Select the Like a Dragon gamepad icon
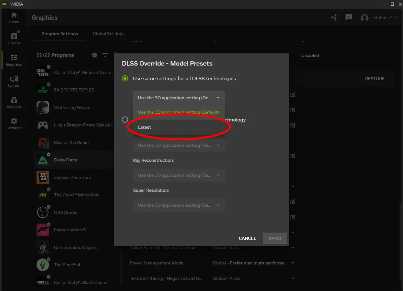The image size is (403, 291). pos(43,125)
